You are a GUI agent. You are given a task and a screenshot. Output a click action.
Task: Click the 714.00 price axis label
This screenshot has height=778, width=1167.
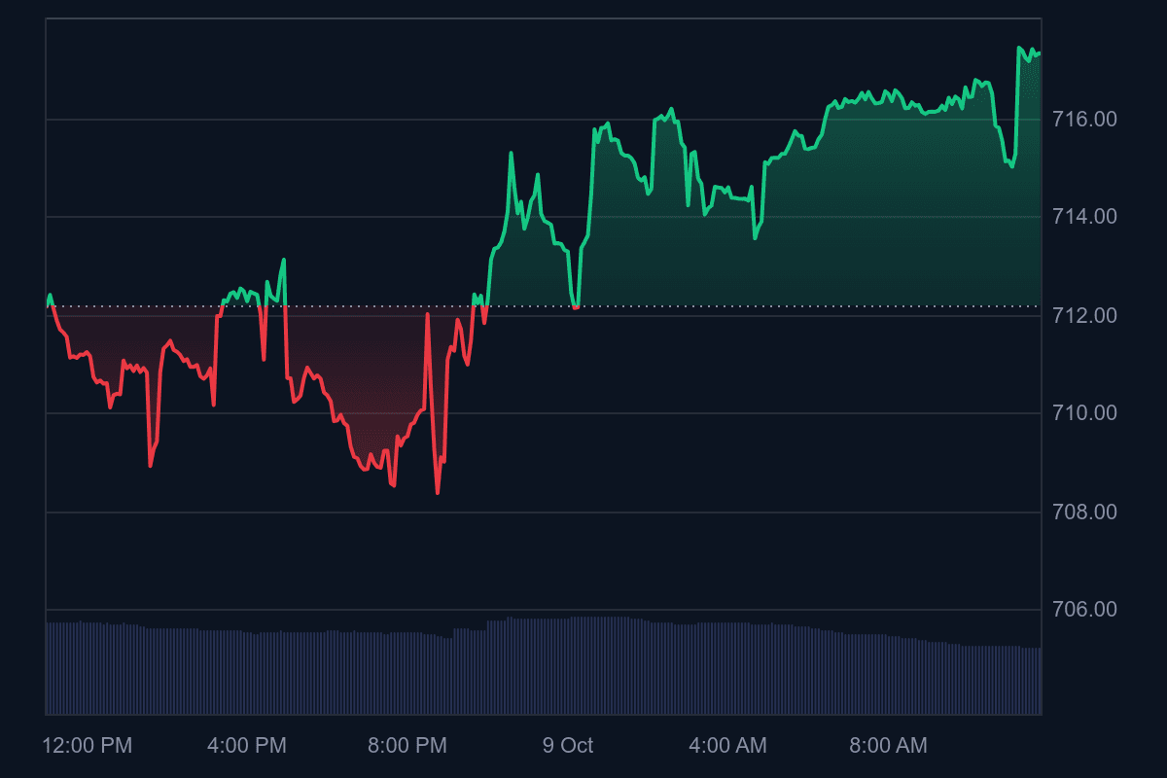point(1084,217)
